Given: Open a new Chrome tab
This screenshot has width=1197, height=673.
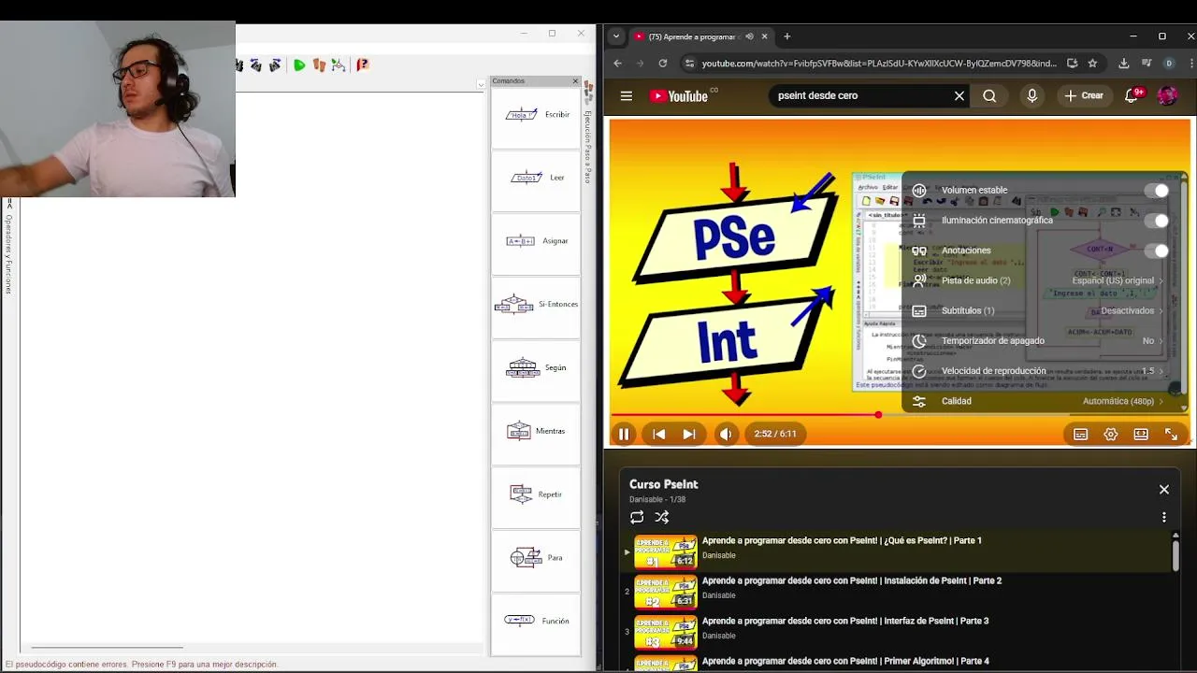Looking at the screenshot, I should (786, 36).
